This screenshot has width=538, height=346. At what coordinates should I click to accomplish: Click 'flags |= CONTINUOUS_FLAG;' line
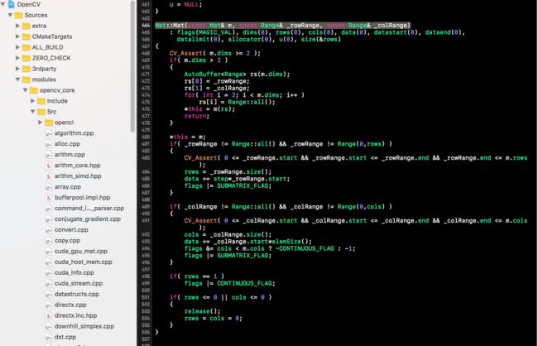(229, 284)
